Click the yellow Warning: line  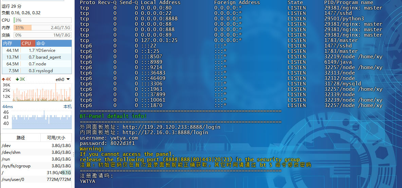[x=92, y=149]
